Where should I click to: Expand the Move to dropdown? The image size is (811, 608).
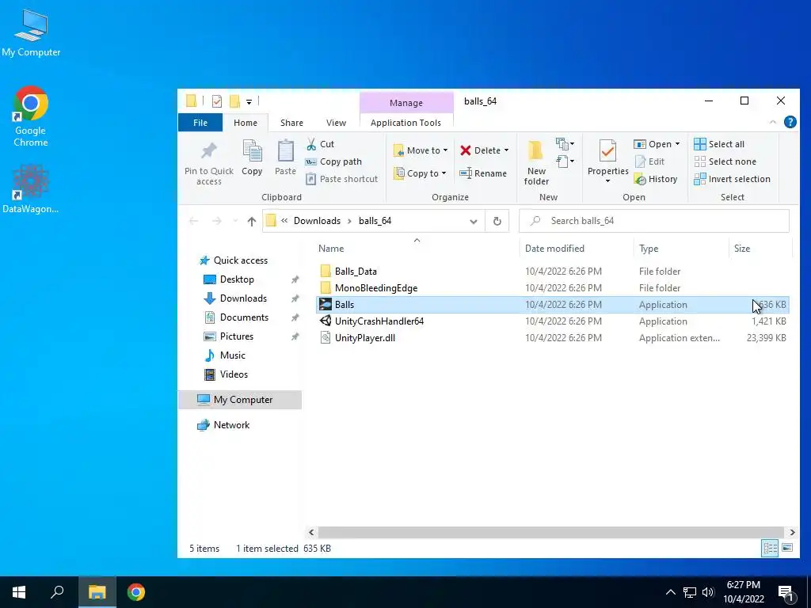pyautogui.click(x=445, y=150)
